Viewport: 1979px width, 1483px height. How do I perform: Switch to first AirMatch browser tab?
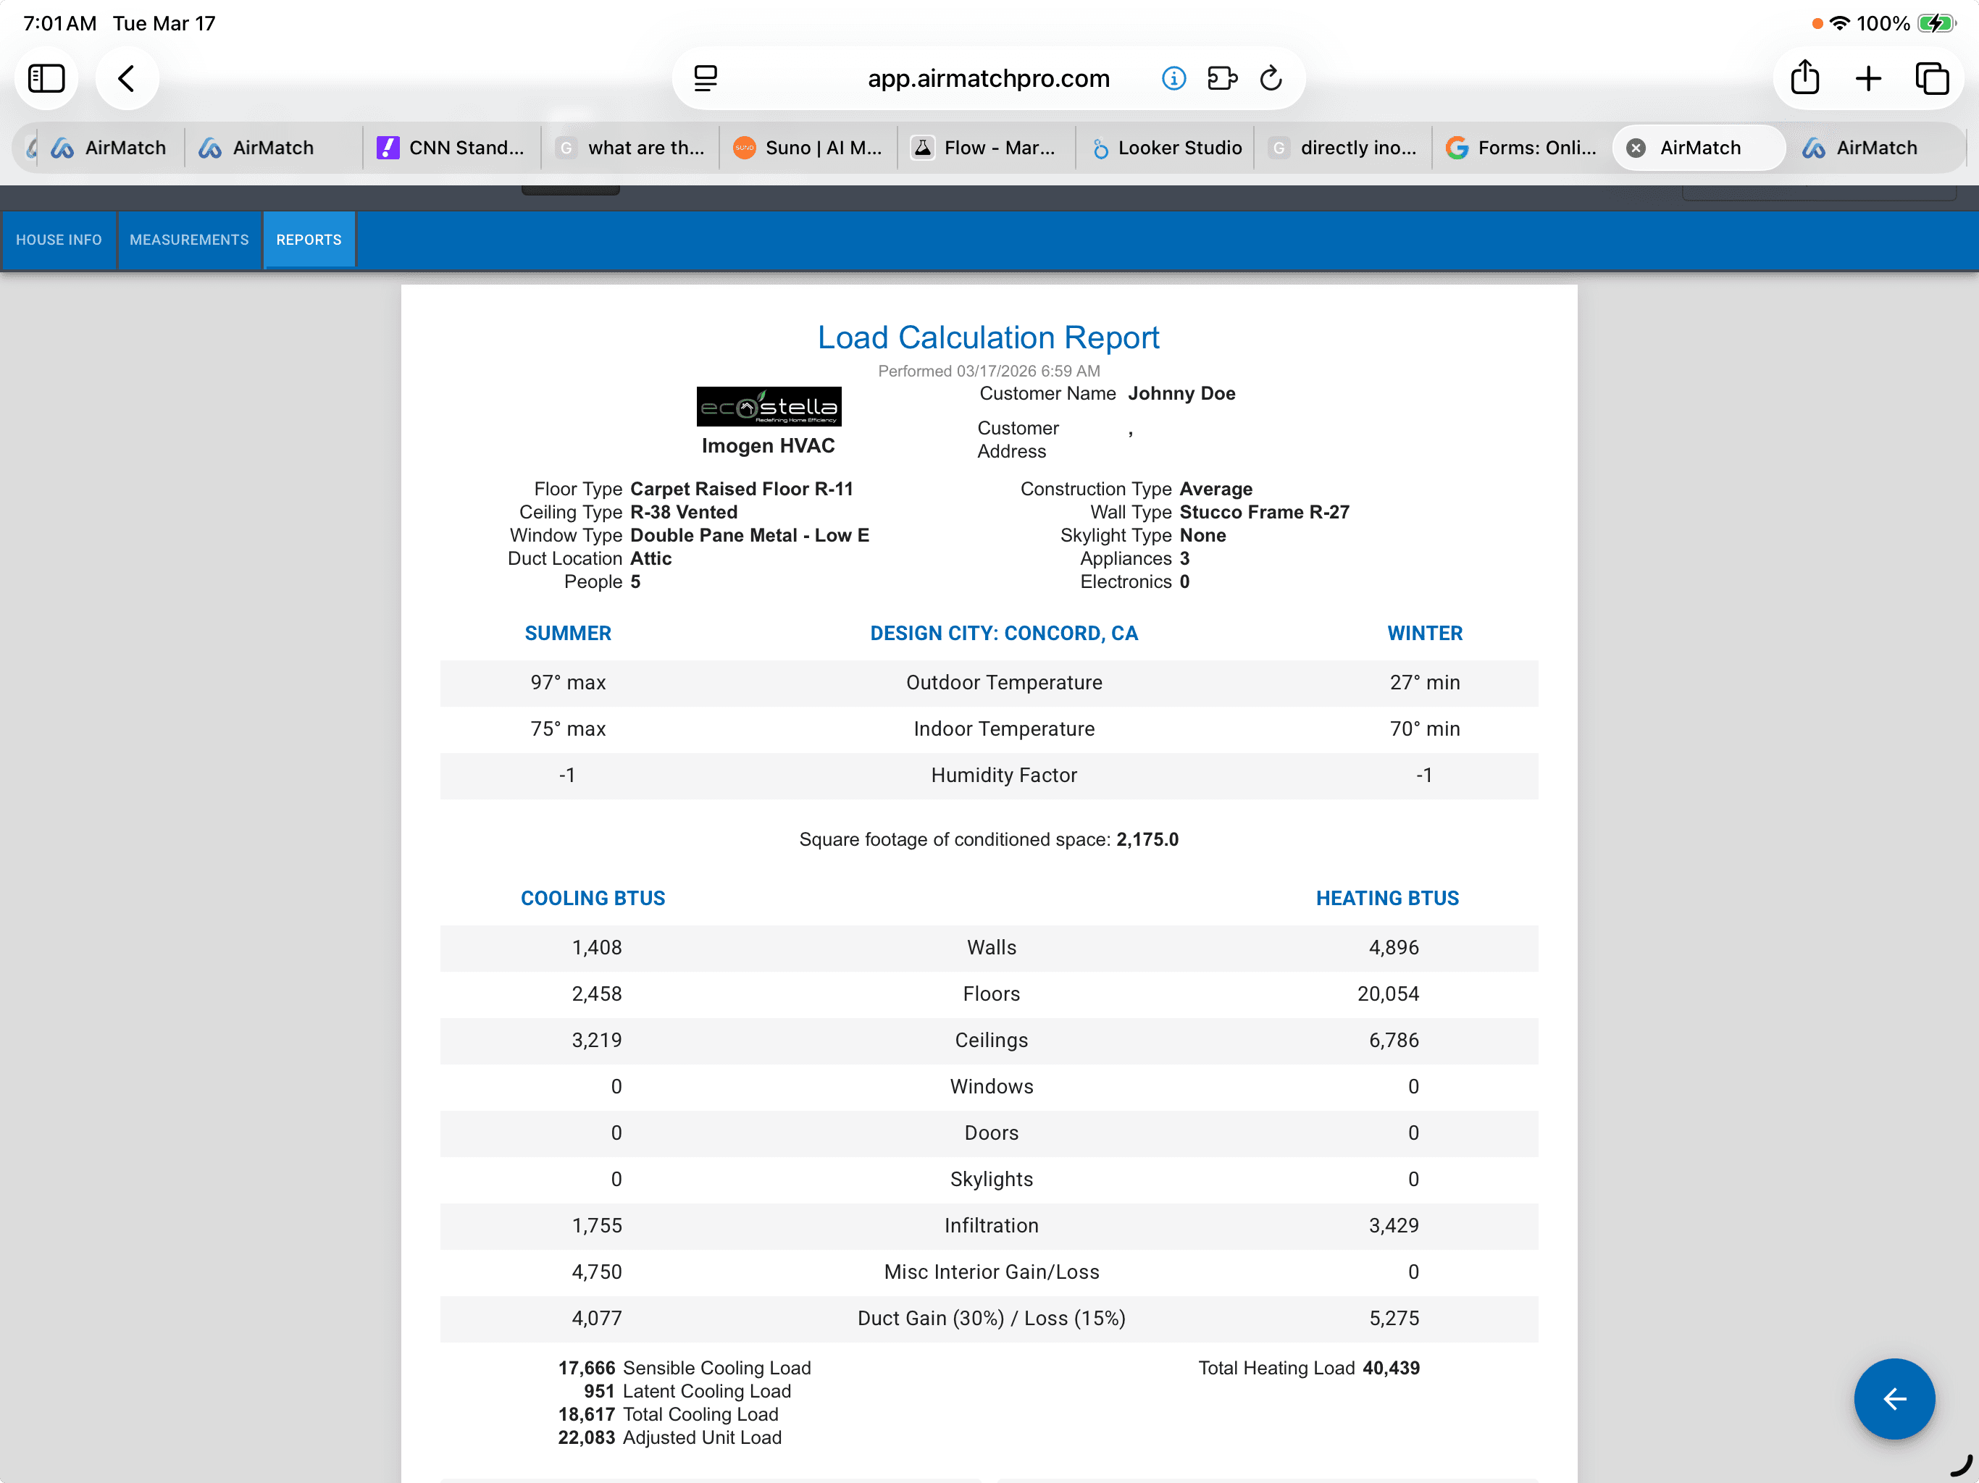pos(109,148)
